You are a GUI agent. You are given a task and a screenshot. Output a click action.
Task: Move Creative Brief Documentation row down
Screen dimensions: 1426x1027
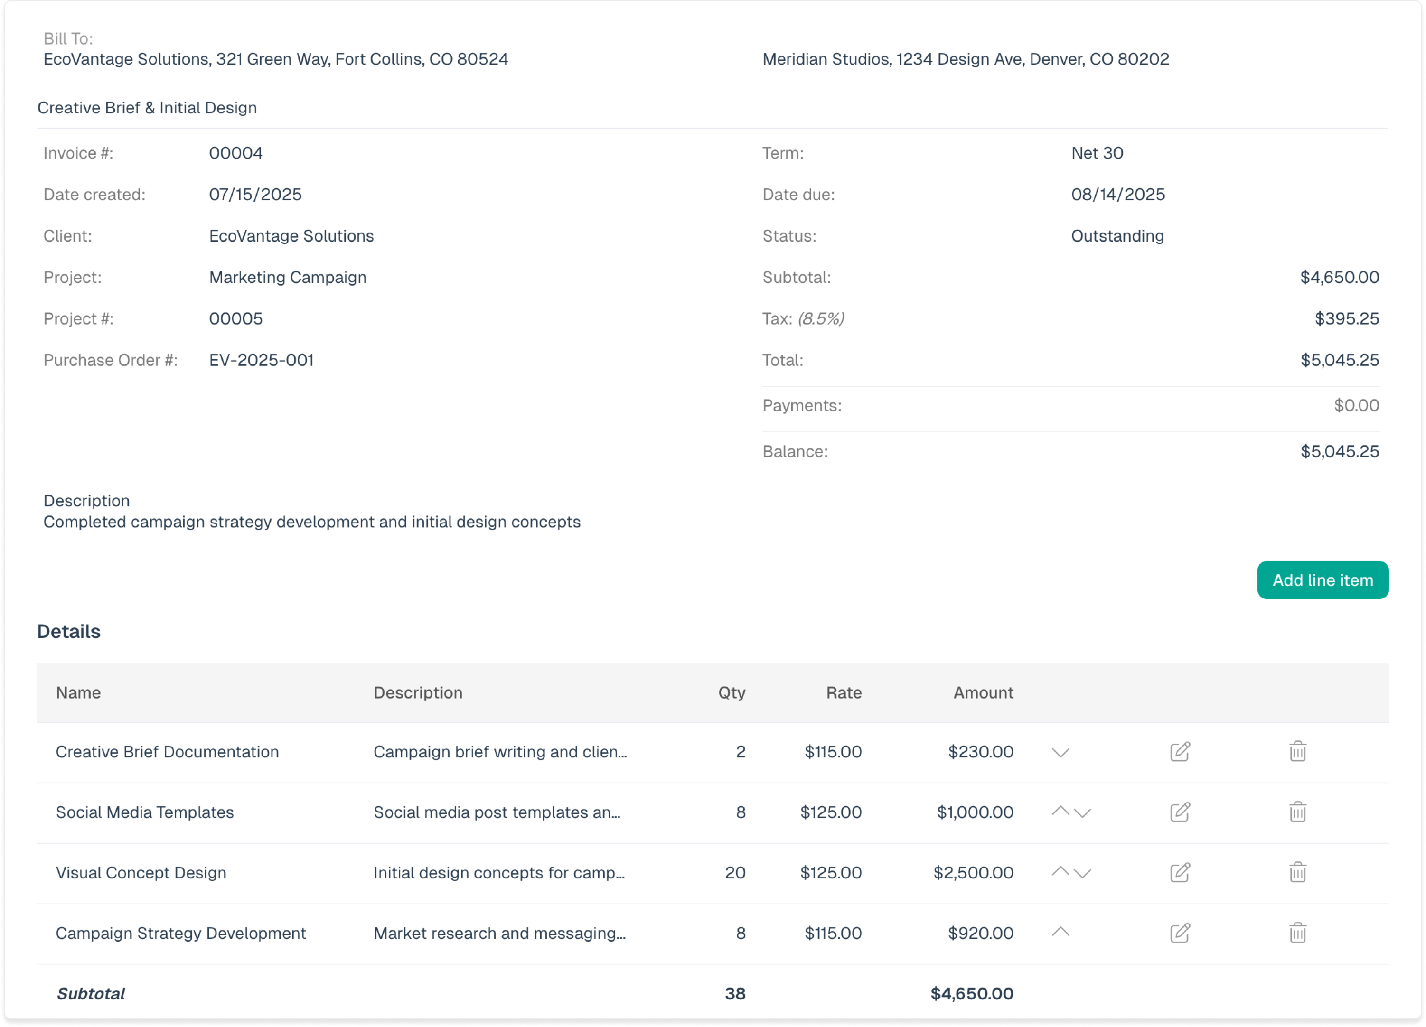1060,752
